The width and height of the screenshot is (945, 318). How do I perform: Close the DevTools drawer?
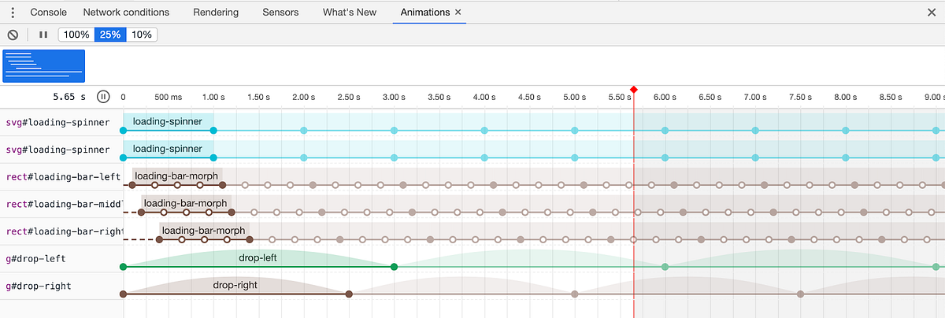[x=932, y=13]
